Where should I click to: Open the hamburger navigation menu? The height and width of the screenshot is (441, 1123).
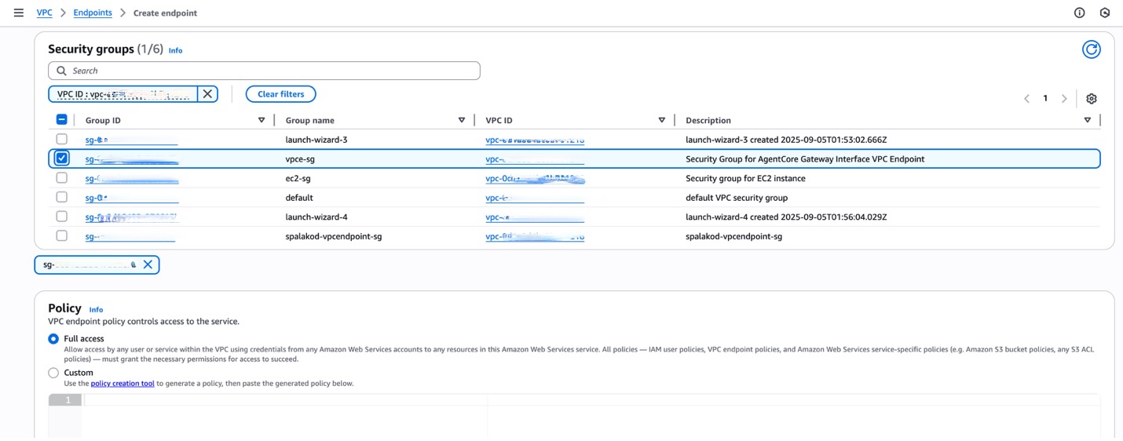coord(19,13)
